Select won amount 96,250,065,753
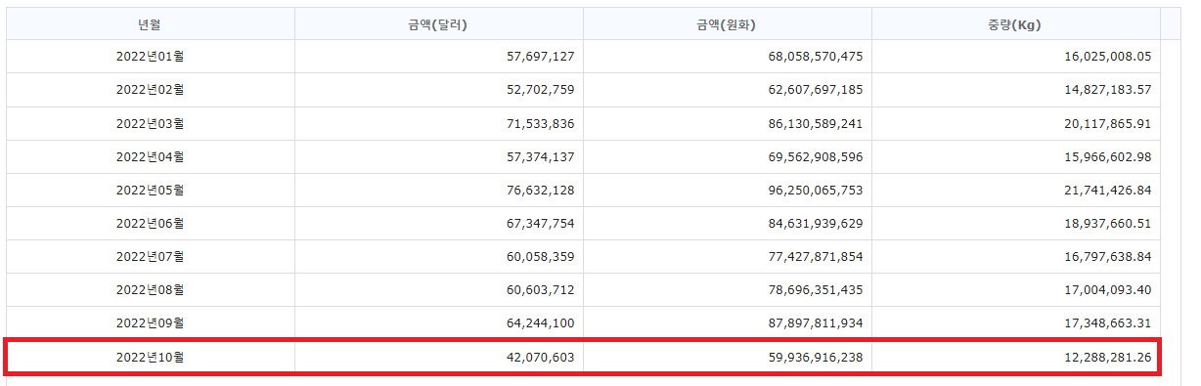The width and height of the screenshot is (1201, 386). [x=816, y=190]
